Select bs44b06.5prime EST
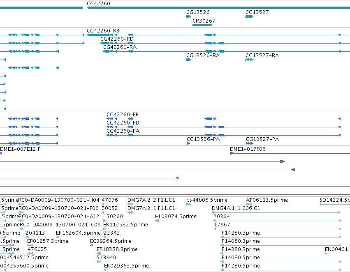 (x=207, y=200)
